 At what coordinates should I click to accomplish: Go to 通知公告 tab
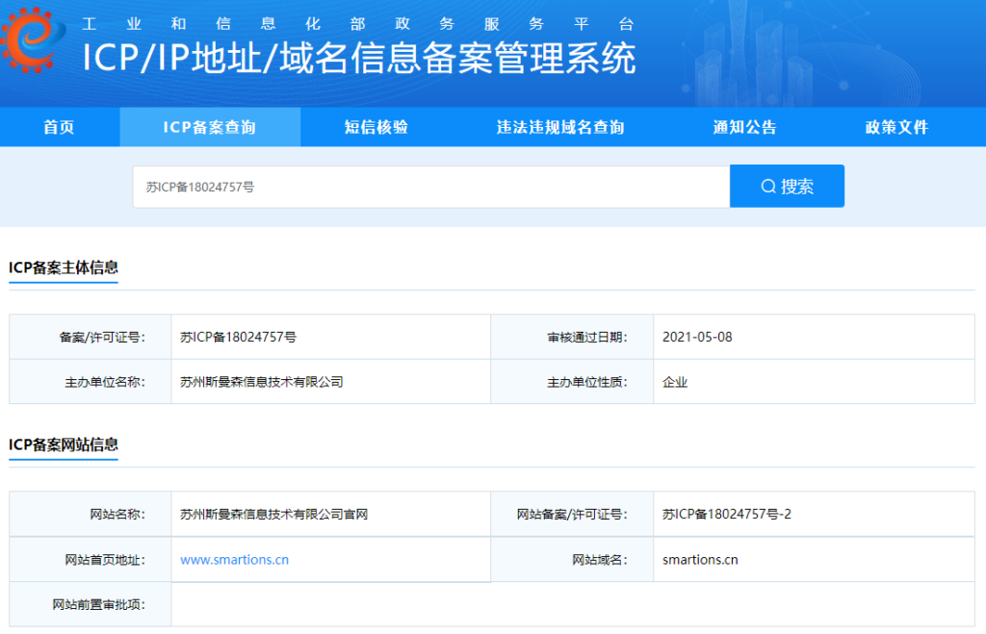tap(744, 127)
